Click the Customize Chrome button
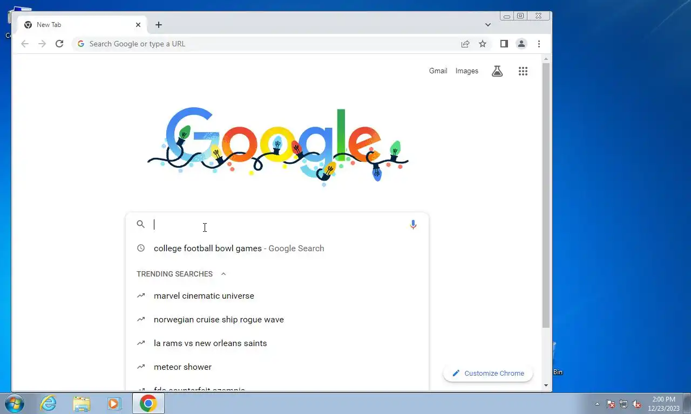This screenshot has width=691, height=414. (488, 373)
